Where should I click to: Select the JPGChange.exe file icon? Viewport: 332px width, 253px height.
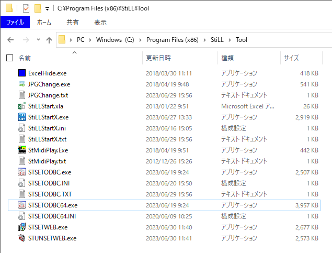[21, 84]
